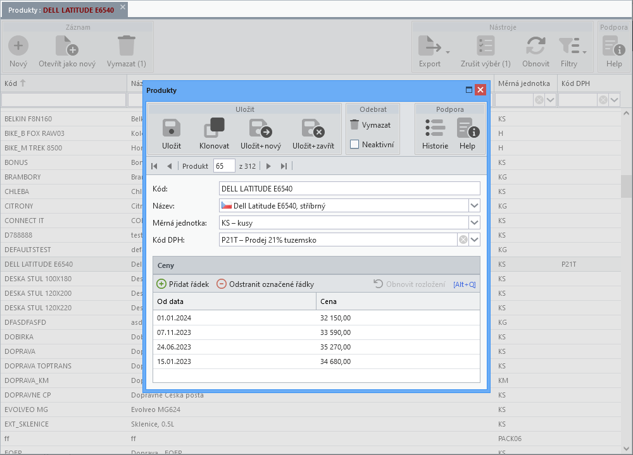
Task: Clear the Měrná jednotka column filter
Action: click(539, 100)
